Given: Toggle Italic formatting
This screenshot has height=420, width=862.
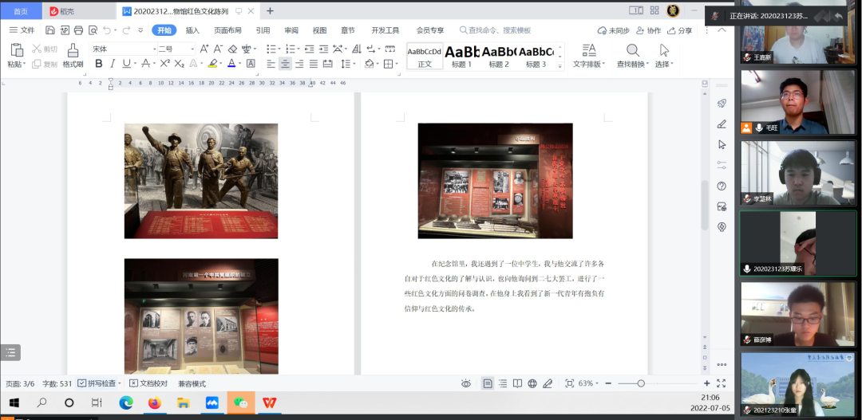Looking at the screenshot, I should coord(113,64).
